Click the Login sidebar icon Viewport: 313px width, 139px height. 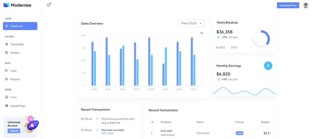7,71
